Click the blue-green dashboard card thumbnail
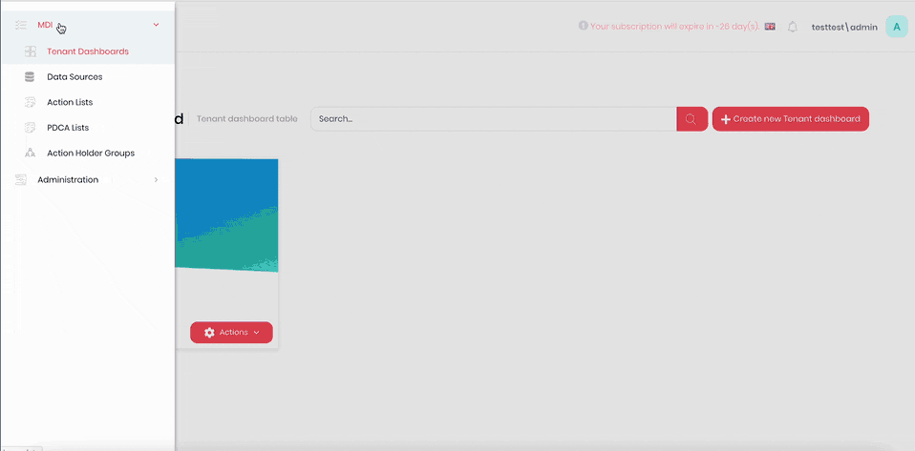Screen dimensions: 915x451 (x=226, y=215)
